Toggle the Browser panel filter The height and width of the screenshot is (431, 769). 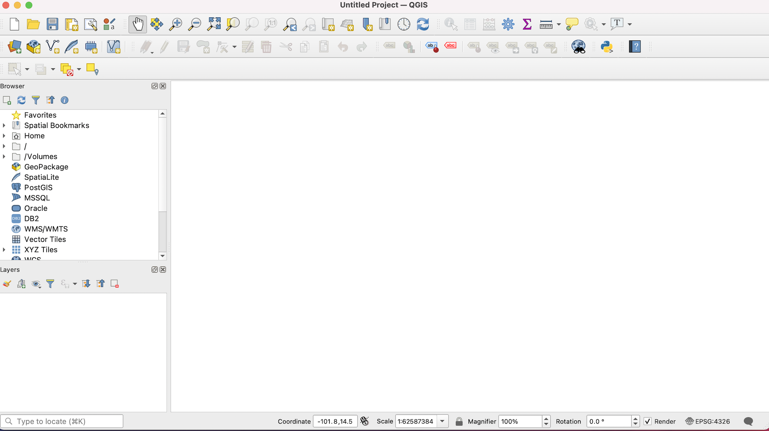click(36, 100)
